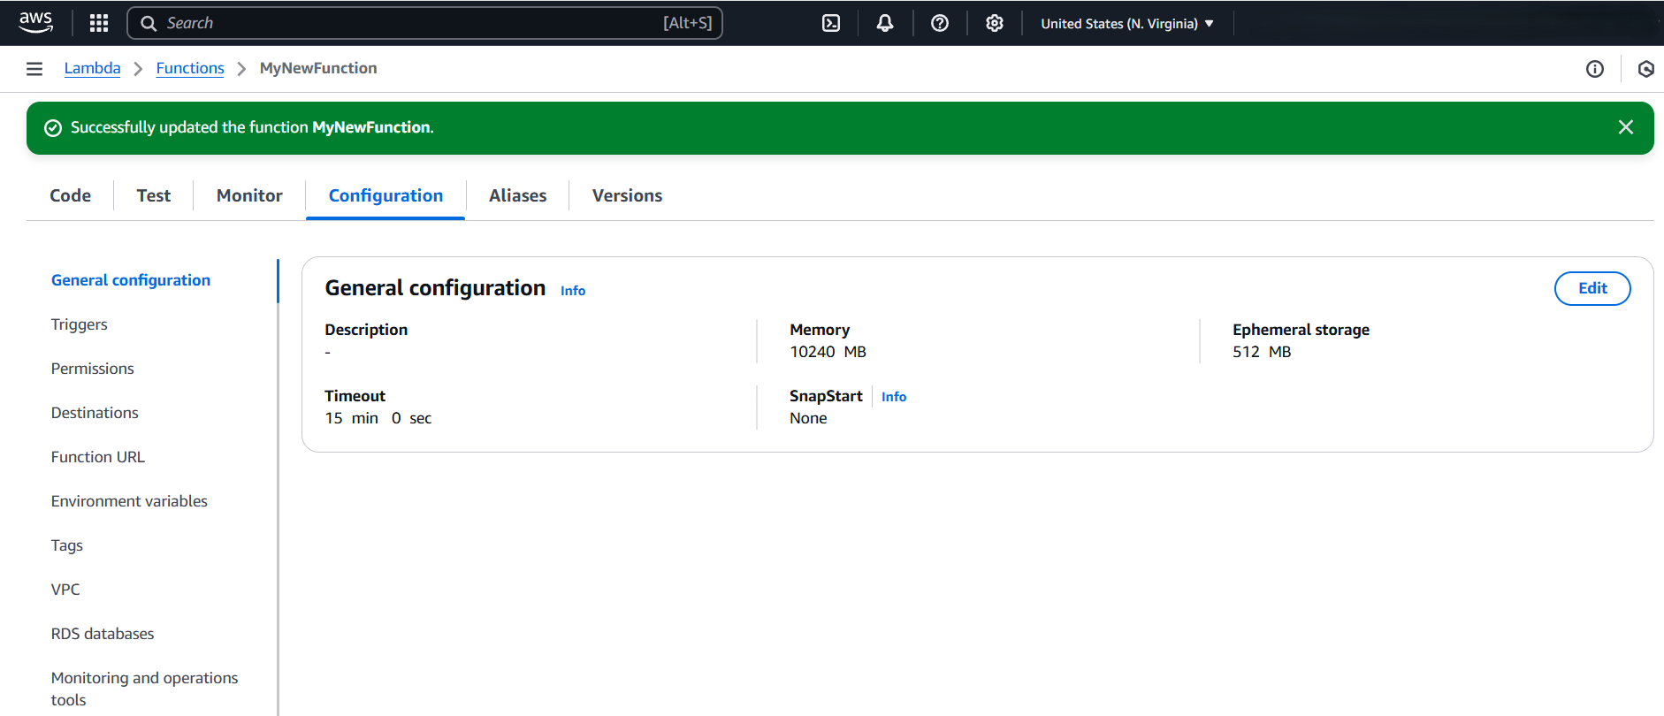Click the Edit button for General configuration
Image resolution: width=1664 pixels, height=716 pixels.
tap(1592, 288)
